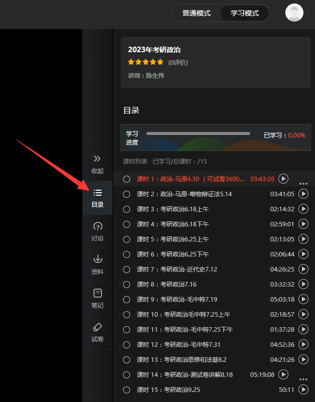
Task: Open the 资料 download materials panel
Action: point(97,265)
